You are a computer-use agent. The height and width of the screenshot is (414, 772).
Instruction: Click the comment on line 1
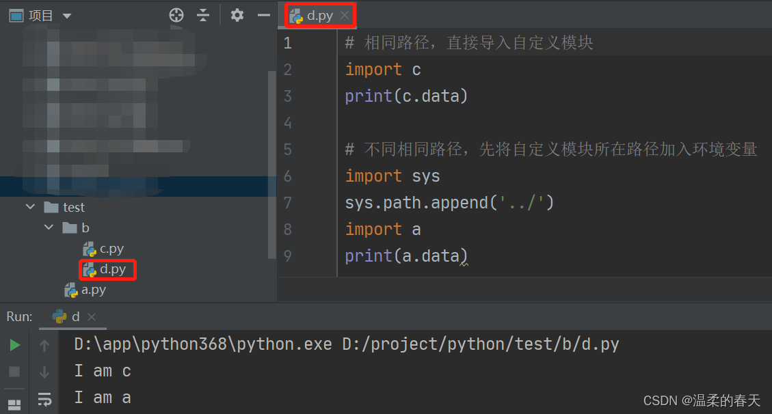pos(468,43)
